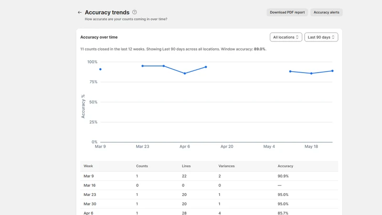Click the 100% y-axis label
This screenshot has height=215, width=382.
coord(92,62)
